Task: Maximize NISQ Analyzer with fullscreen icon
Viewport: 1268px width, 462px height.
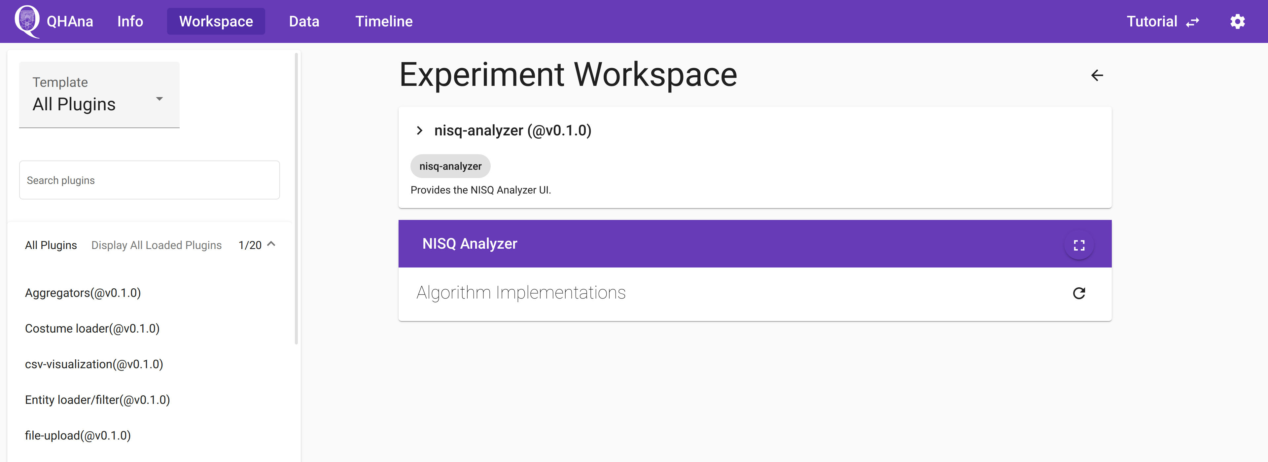Action: pos(1079,245)
